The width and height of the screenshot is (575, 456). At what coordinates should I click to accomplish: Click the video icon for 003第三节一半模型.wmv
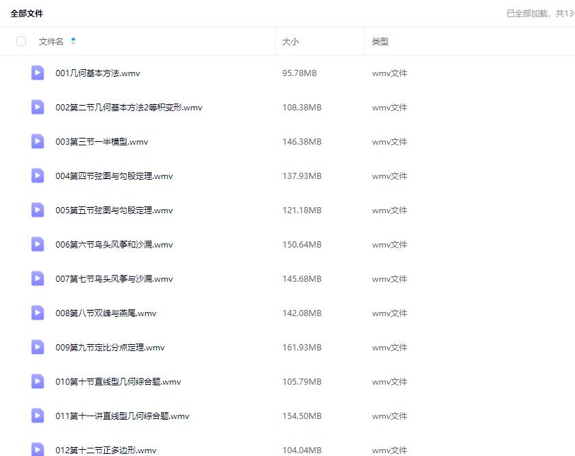coord(38,141)
